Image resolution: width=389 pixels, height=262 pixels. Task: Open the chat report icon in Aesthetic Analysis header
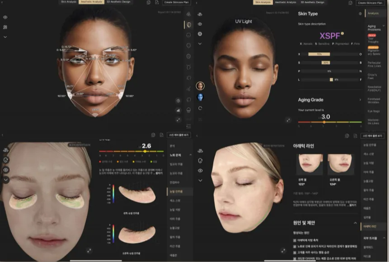(x=148, y=2)
